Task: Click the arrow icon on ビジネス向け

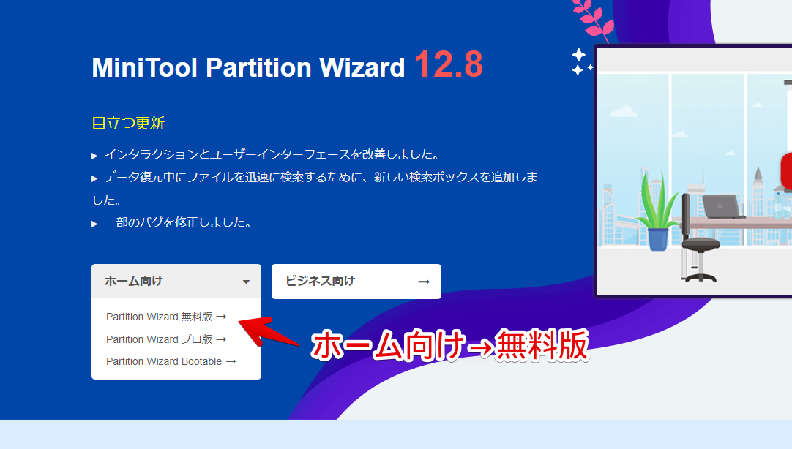Action: point(424,282)
